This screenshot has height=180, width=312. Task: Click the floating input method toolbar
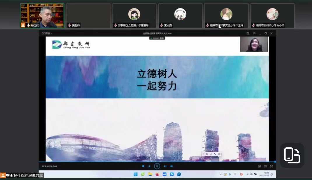click(x=211, y=154)
